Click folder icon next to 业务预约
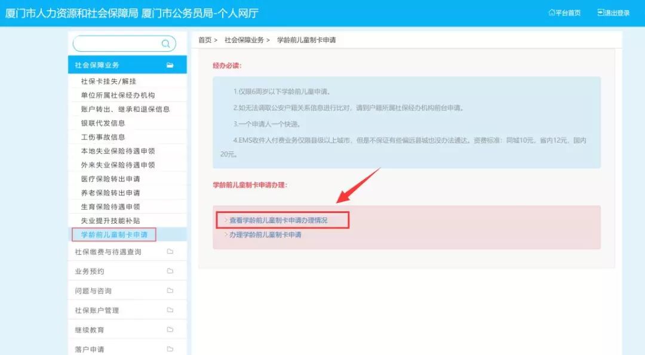Viewport: 645px width, 355px height. [x=170, y=271]
